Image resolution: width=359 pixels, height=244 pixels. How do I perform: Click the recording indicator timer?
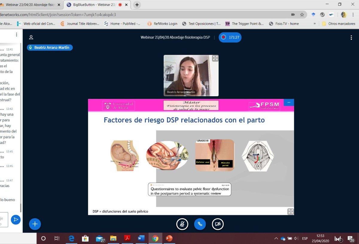click(x=230, y=37)
